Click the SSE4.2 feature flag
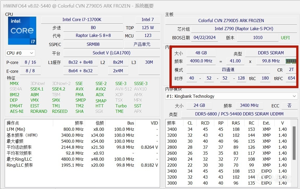Viewport: 300px width, 189px height. coord(59,89)
